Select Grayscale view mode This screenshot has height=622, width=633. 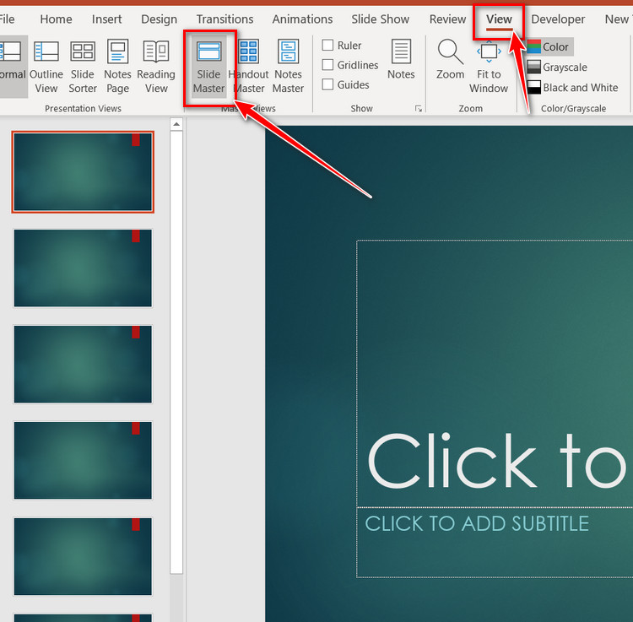coord(557,67)
